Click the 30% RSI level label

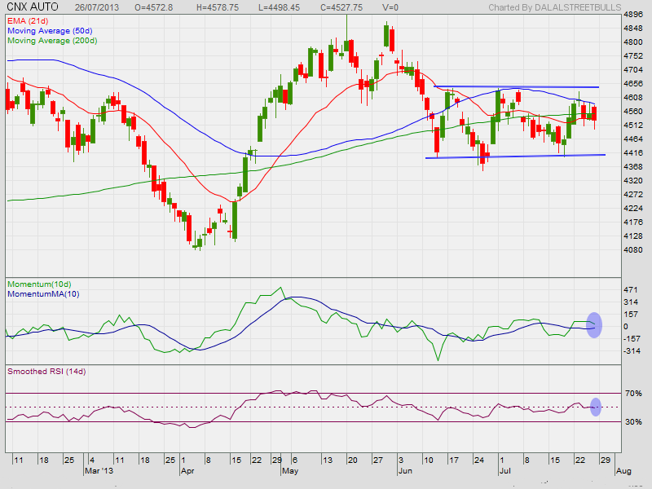[633, 422]
